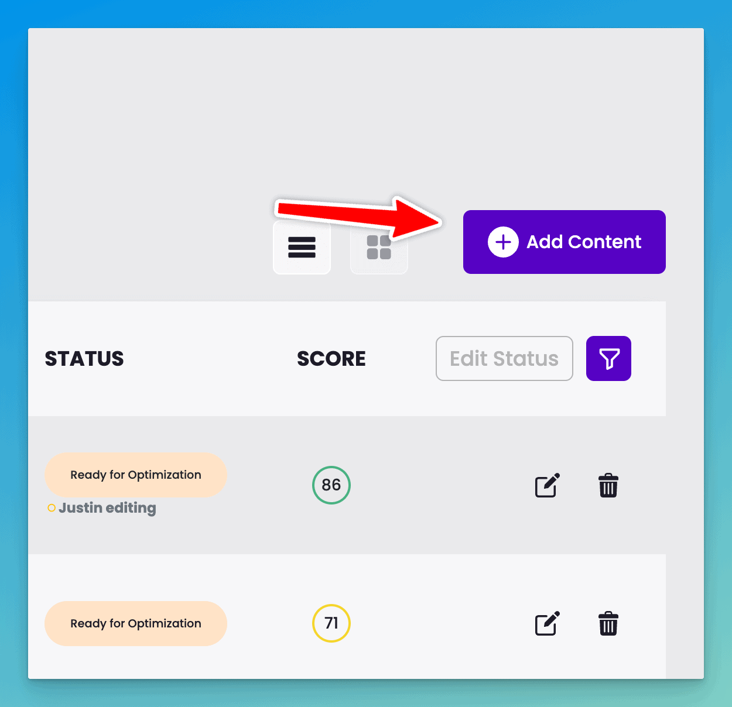
Task: Click the Justin editing label
Action: click(107, 508)
